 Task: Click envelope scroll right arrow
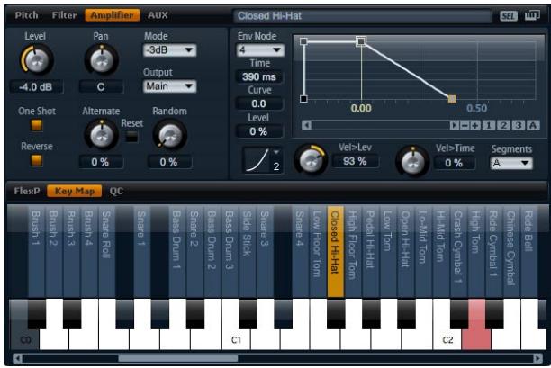tap(455, 125)
